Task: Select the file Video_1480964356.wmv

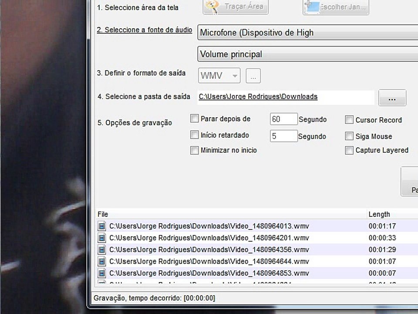Action: (x=209, y=249)
